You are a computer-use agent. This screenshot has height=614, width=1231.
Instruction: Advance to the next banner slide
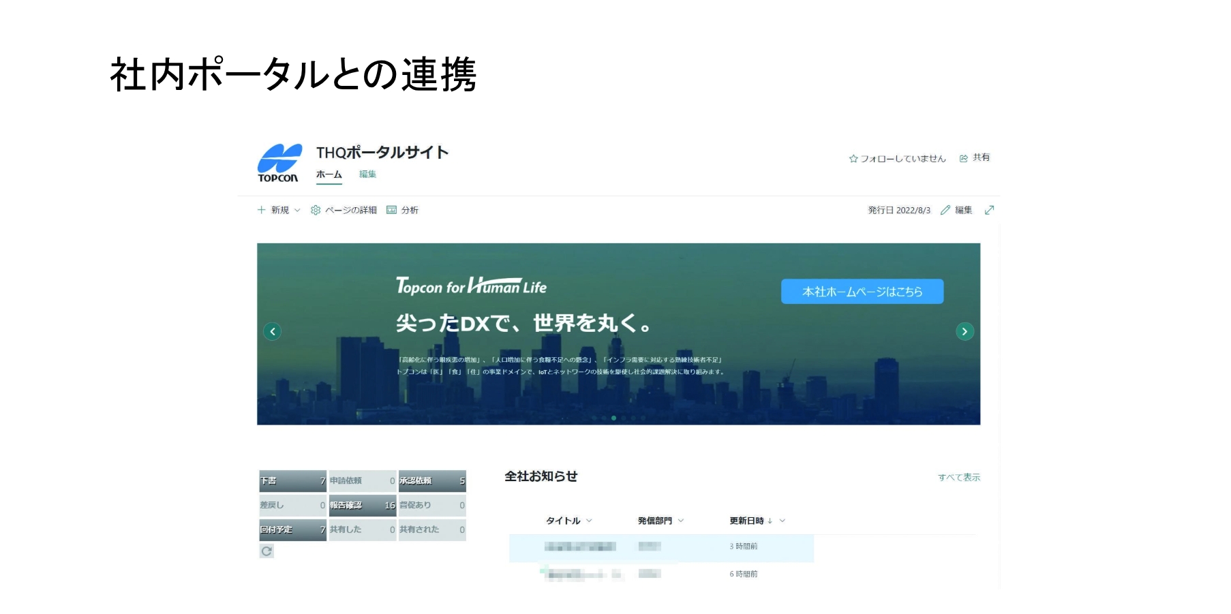coord(964,331)
